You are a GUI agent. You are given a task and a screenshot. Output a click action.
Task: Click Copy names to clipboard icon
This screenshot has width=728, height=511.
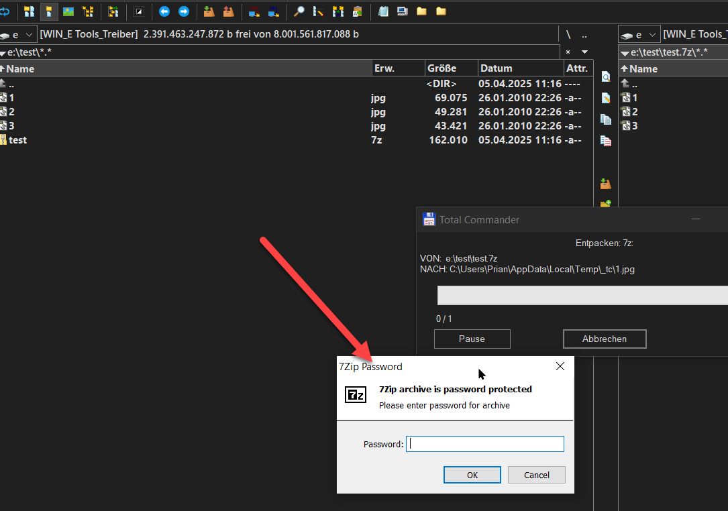coord(358,11)
